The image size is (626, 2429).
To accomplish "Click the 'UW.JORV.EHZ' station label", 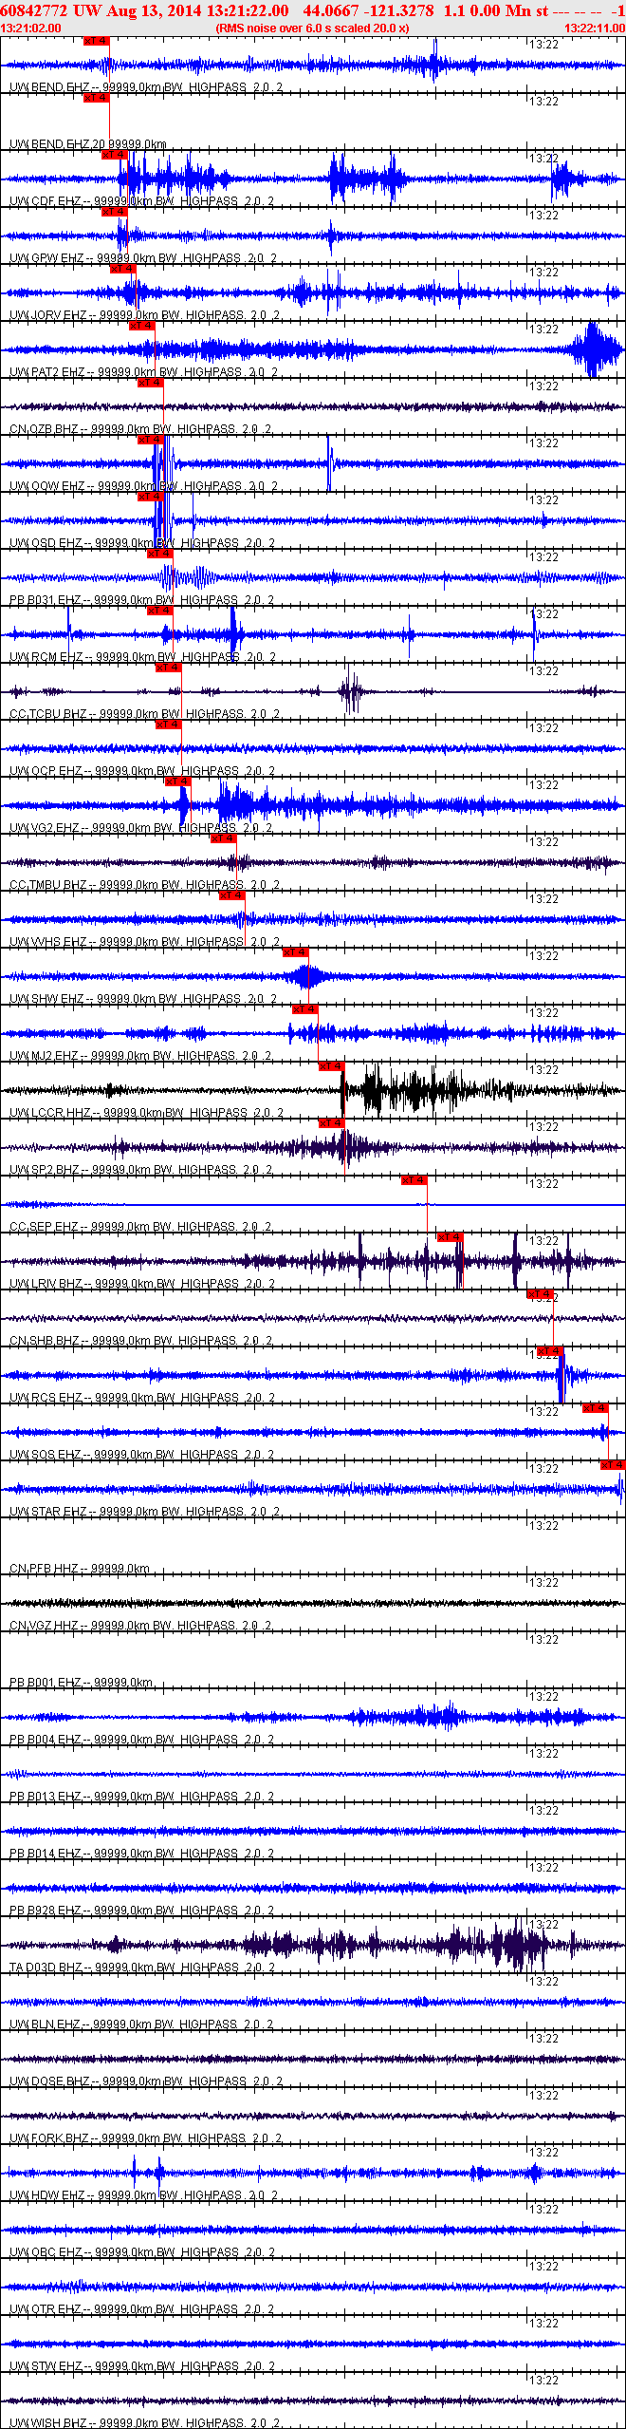I will (48, 315).
